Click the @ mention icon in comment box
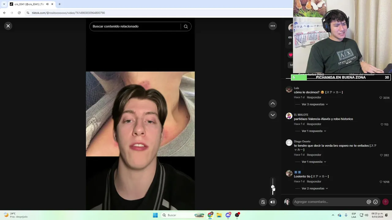392x220 pixels. (369, 202)
